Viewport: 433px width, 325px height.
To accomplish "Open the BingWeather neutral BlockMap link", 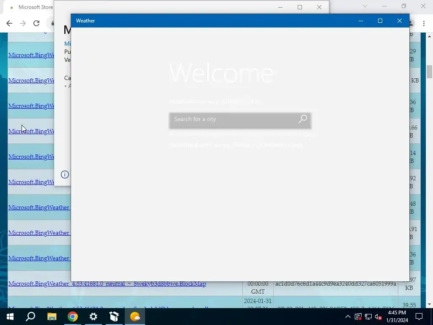I will 107,284.
